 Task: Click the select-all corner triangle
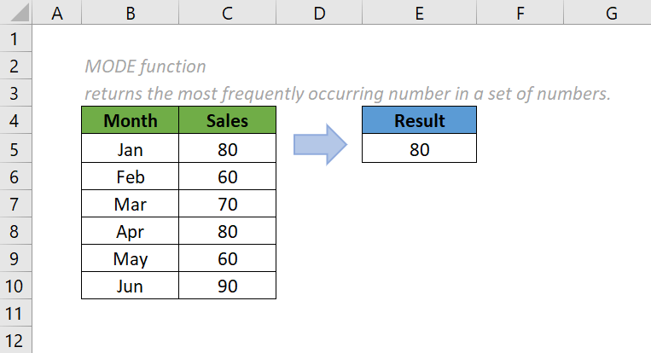[17, 14]
